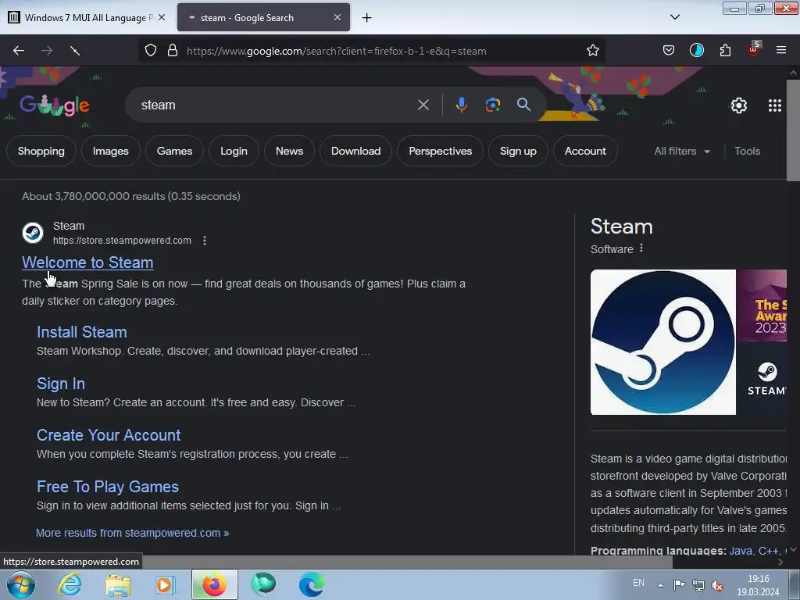Open the Windows Start orb
The height and width of the screenshot is (600, 800).
20,584
